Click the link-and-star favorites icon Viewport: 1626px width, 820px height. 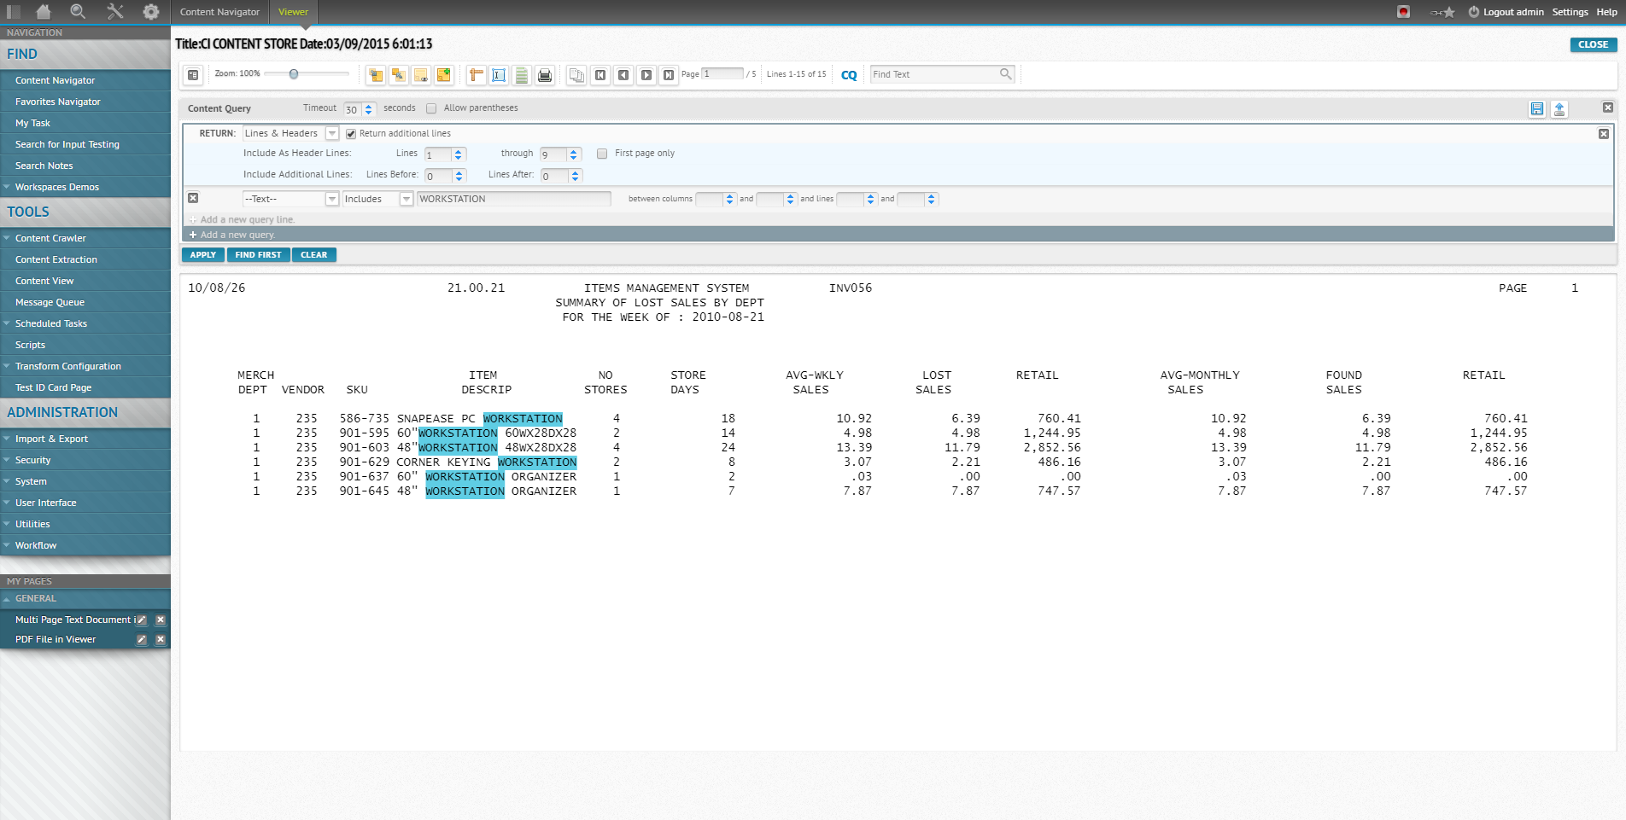point(1442,12)
